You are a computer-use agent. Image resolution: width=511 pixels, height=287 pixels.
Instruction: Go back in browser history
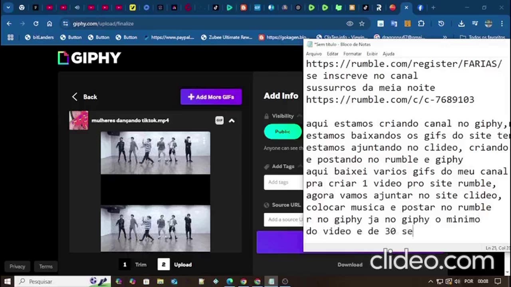pyautogui.click(x=9, y=24)
